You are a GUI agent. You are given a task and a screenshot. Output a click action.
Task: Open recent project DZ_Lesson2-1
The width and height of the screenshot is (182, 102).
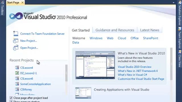tap(28, 73)
